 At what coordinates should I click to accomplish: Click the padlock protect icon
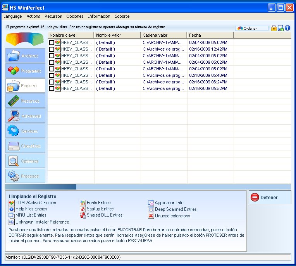[x=274, y=28]
